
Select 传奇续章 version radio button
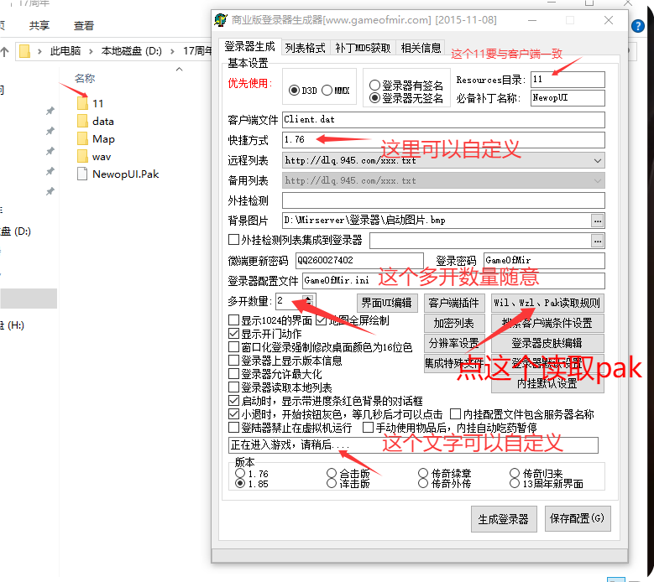click(x=423, y=474)
